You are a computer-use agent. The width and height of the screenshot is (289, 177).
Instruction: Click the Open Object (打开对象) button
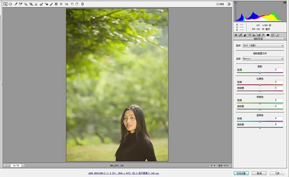(241, 173)
